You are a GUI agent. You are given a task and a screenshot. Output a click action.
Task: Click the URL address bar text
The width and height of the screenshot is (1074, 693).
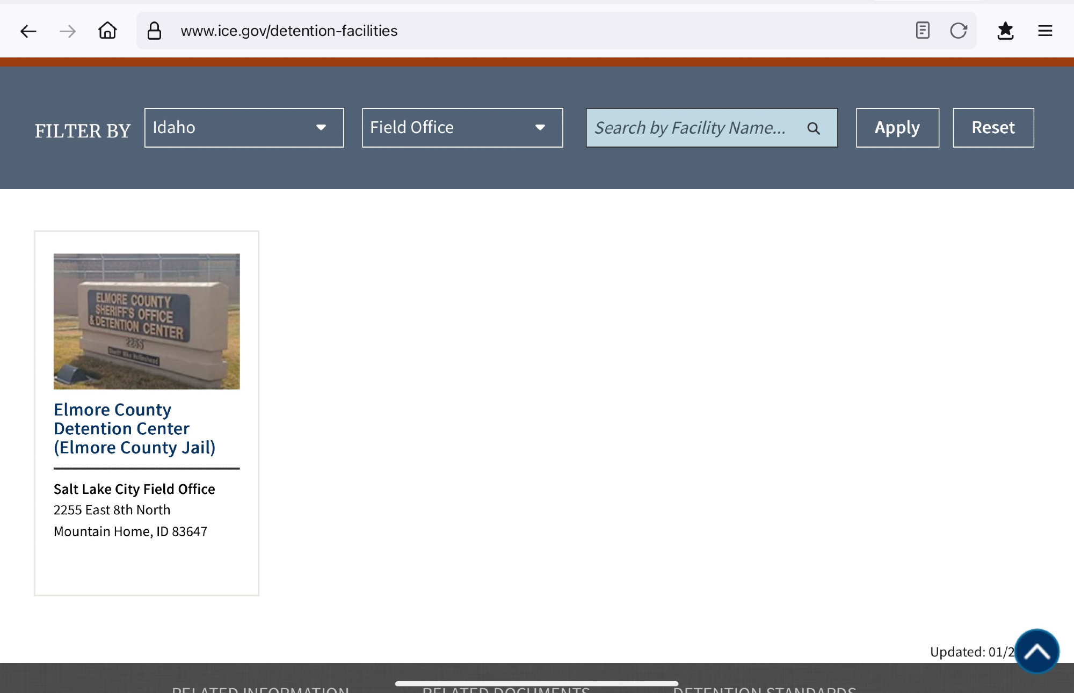(289, 31)
